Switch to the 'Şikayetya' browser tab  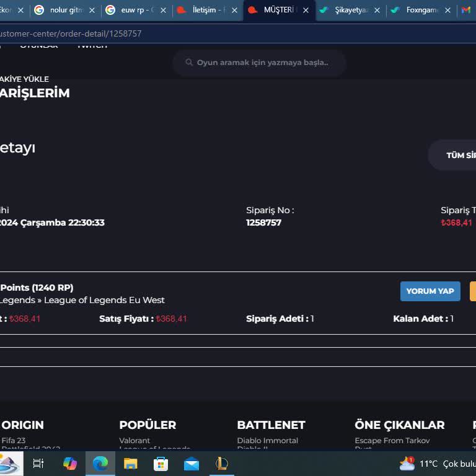click(x=346, y=11)
